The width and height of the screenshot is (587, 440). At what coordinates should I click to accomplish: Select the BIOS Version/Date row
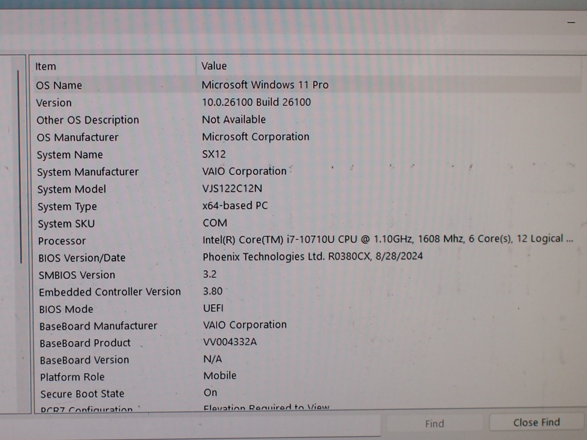[x=307, y=257]
